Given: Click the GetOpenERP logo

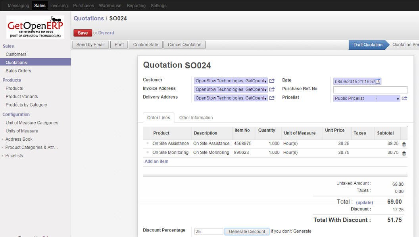Looking at the screenshot, I should [35, 27].
